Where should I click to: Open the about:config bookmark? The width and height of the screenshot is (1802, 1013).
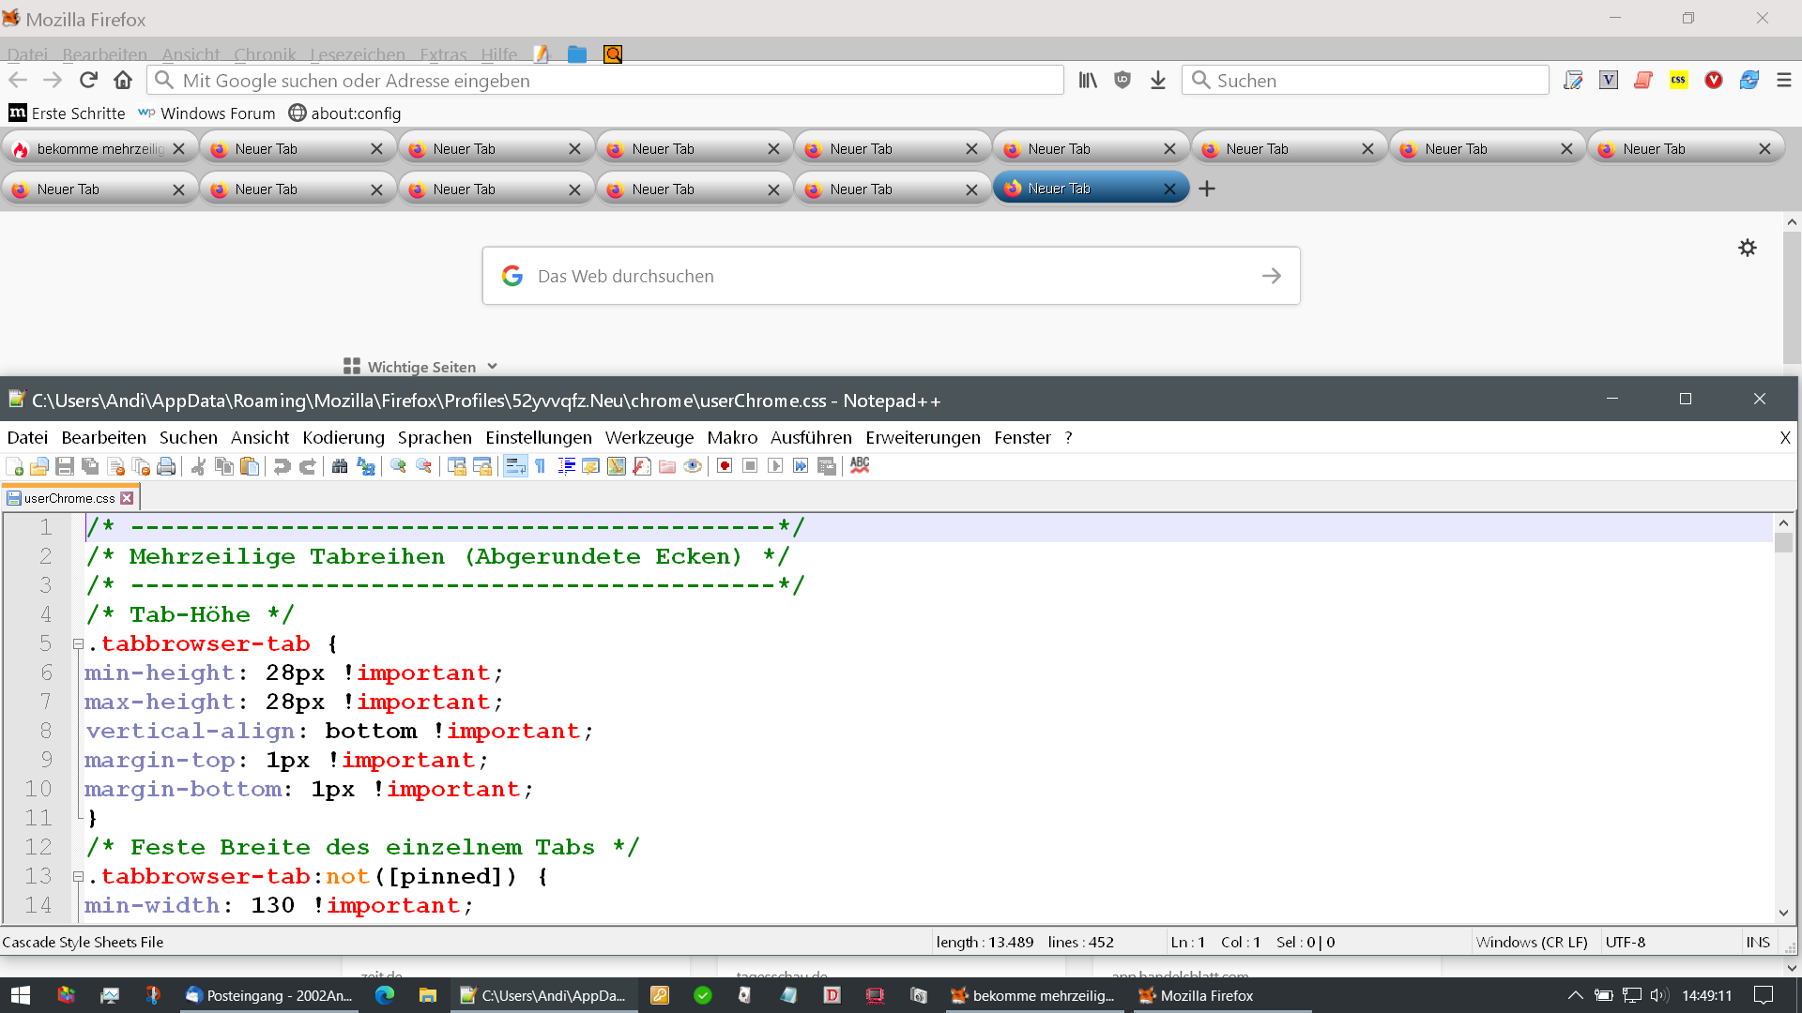pyautogui.click(x=344, y=113)
